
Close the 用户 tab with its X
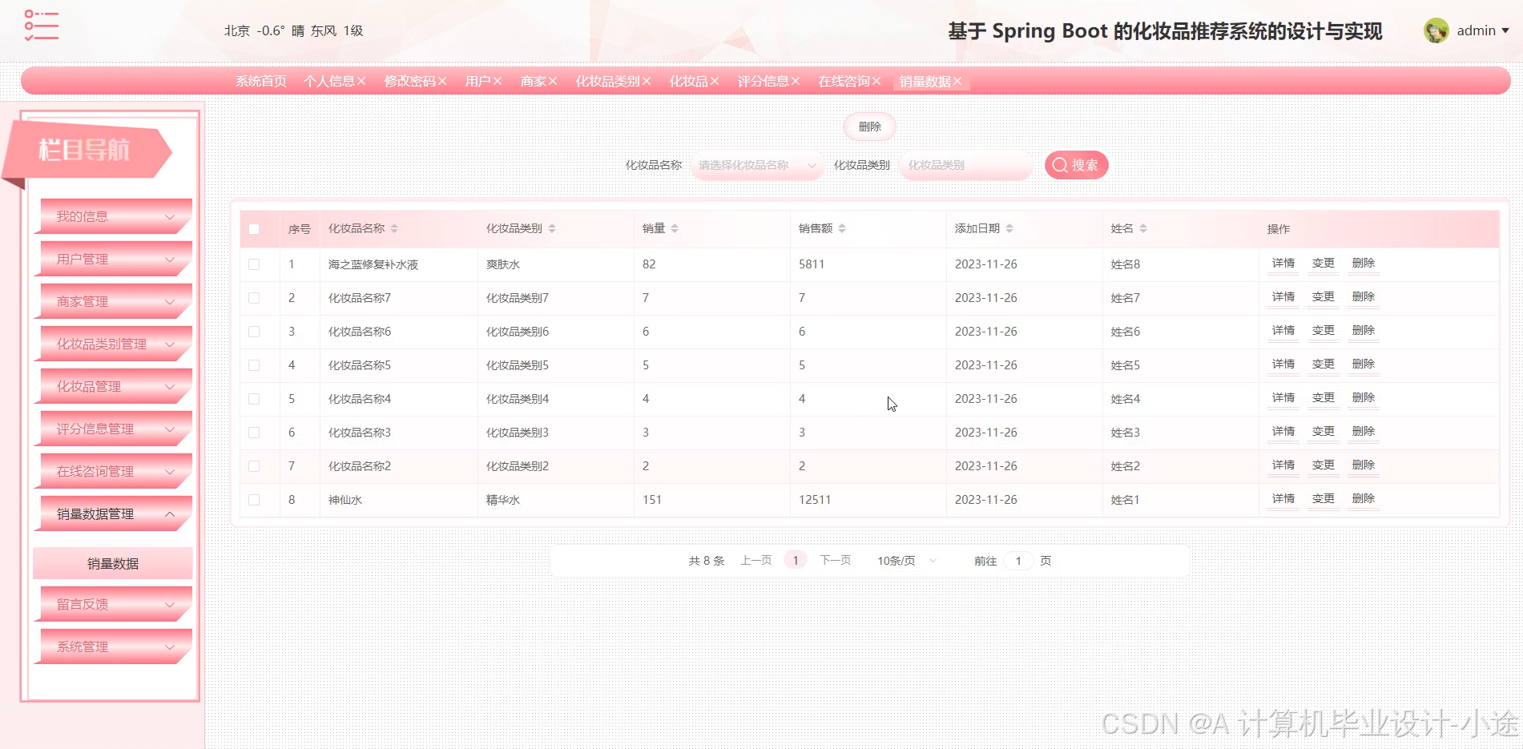(498, 81)
